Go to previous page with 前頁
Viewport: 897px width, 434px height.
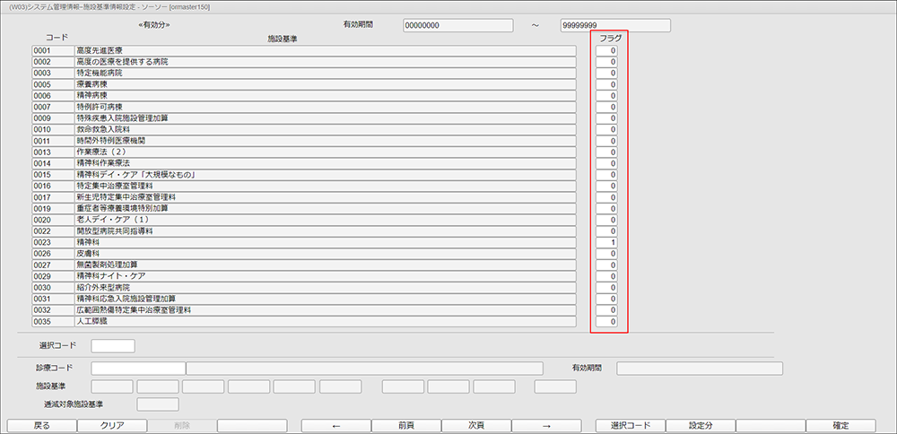coord(406,426)
